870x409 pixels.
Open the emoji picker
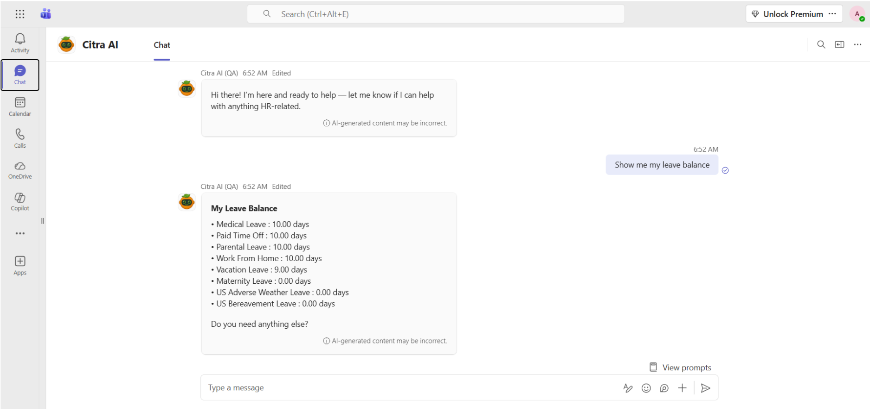[x=646, y=388]
